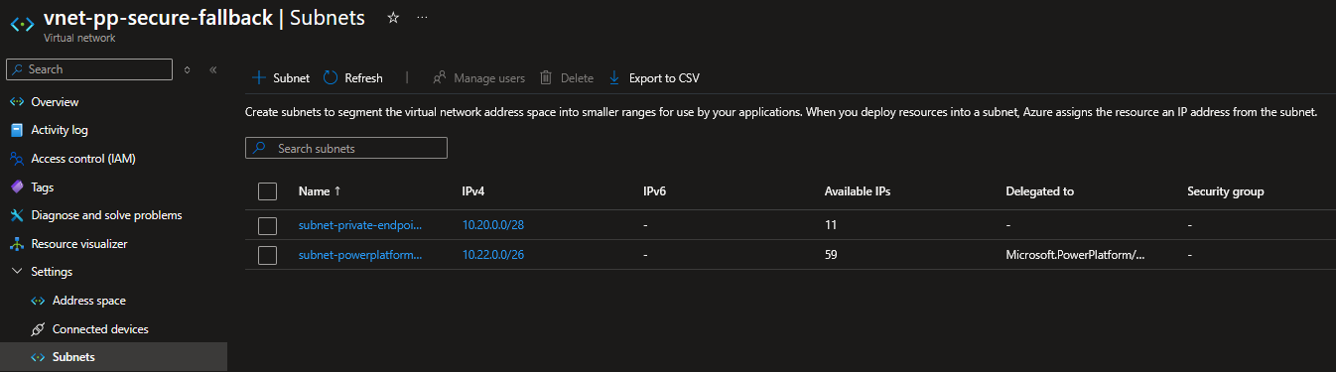Click the available IPs value 59
1336x372 pixels.
click(832, 255)
